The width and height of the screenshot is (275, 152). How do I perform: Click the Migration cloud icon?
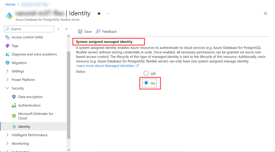(7, 63)
